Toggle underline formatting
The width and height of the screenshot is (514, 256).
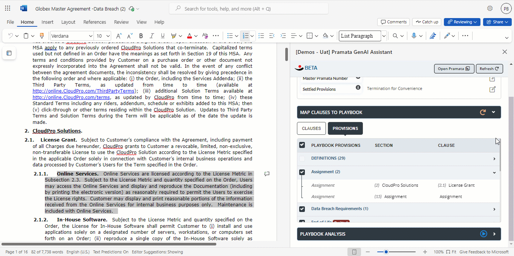tap(163, 36)
